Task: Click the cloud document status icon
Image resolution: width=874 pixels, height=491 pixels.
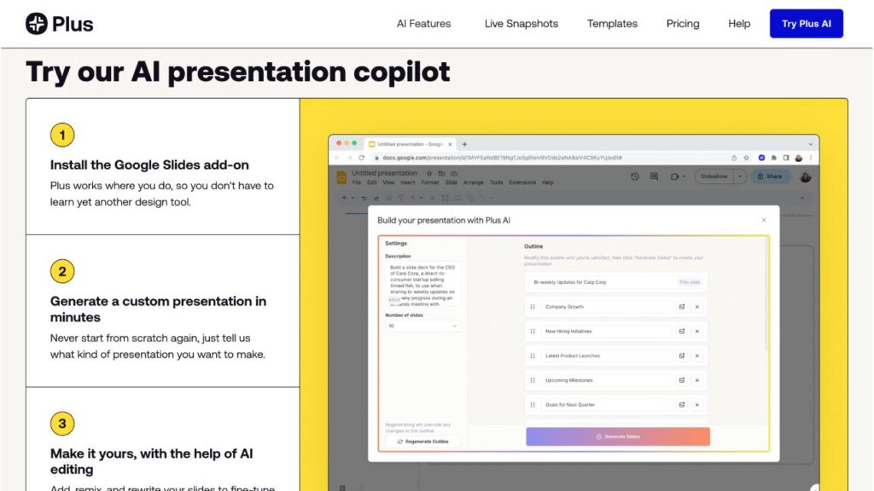Action: click(x=454, y=173)
